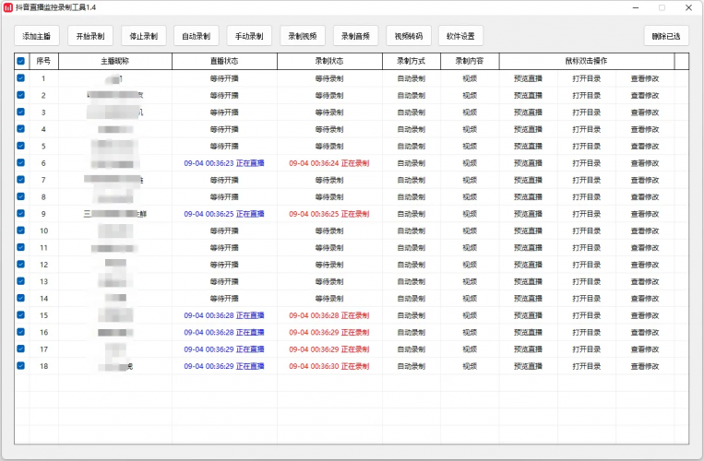Select 手动录制 mode button
Screen dimensions: 704x461
coord(249,36)
